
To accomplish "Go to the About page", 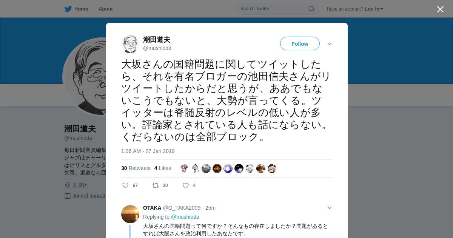I will pyautogui.click(x=106, y=9).
